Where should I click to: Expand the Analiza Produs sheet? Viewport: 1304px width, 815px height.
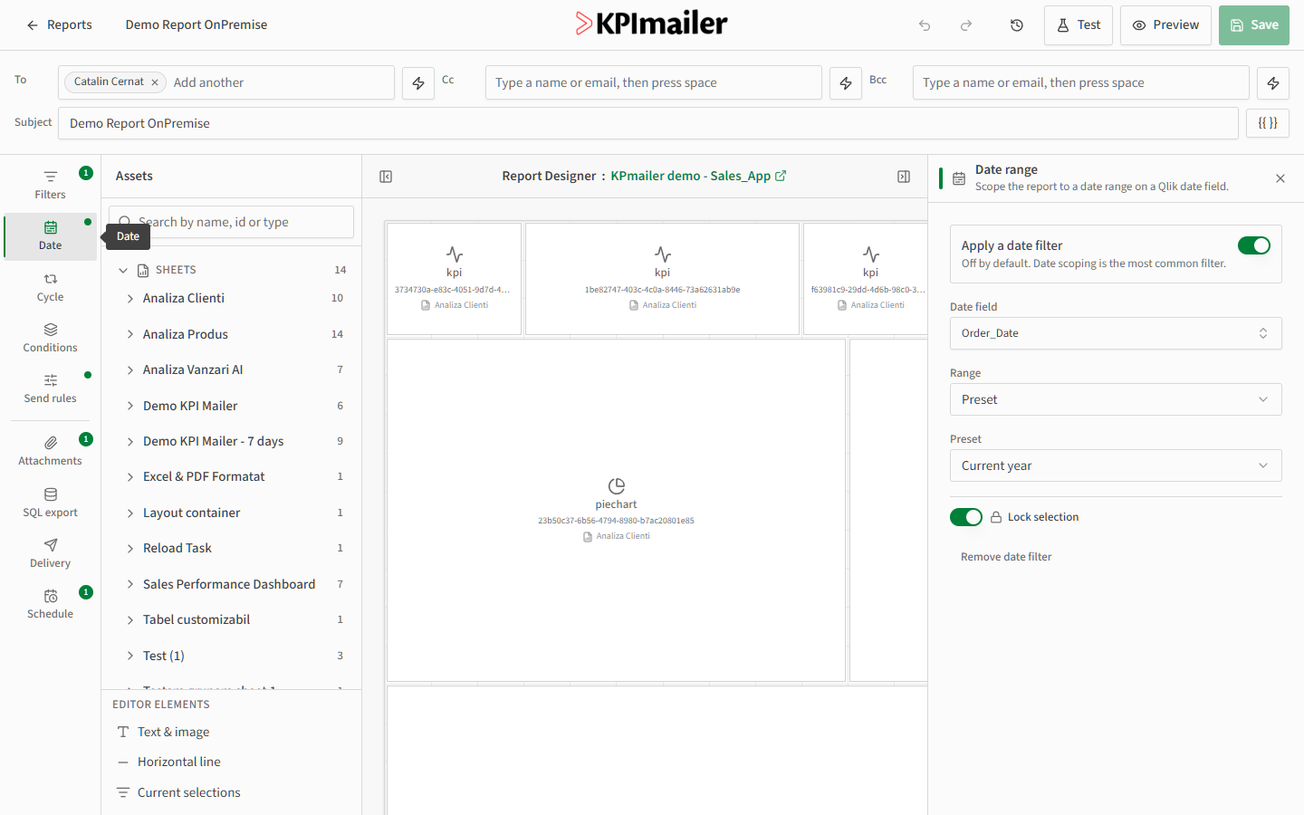point(130,334)
